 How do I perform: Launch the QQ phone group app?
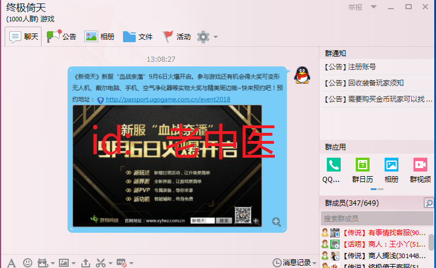pyautogui.click(x=333, y=170)
